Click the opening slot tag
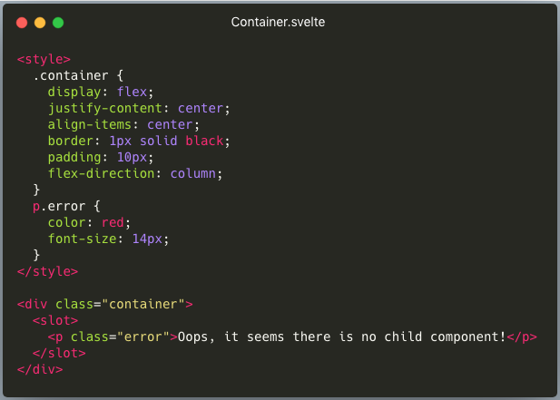The image size is (560, 400). pos(55,320)
